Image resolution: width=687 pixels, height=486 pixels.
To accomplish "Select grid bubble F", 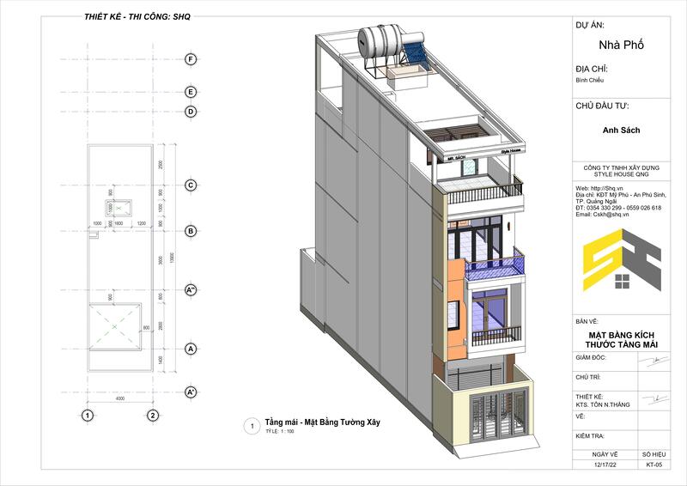I will coord(191,59).
